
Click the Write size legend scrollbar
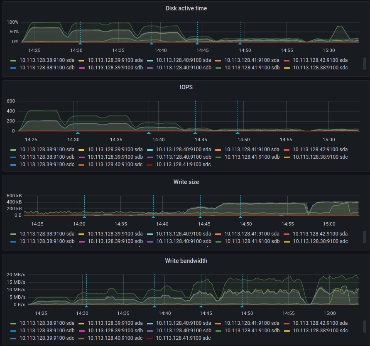point(365,237)
